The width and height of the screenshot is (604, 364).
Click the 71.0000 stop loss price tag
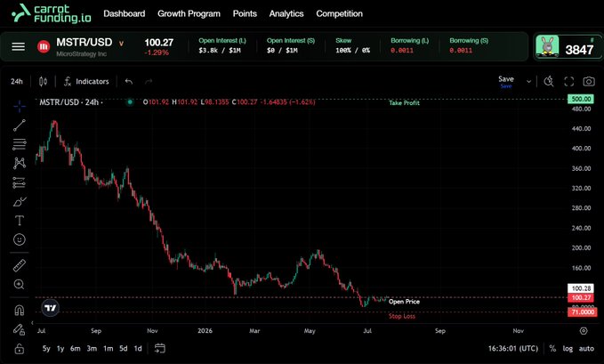[x=582, y=312]
